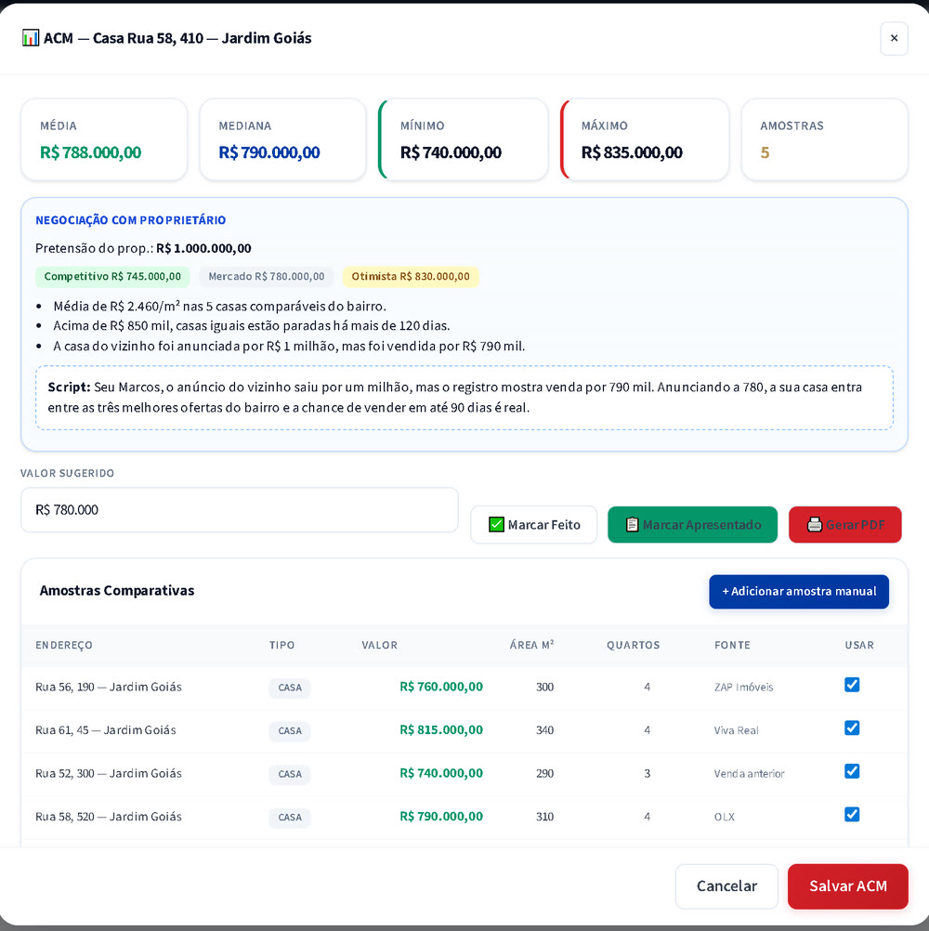Click the Quartos column header
929x931 pixels.
click(x=633, y=646)
